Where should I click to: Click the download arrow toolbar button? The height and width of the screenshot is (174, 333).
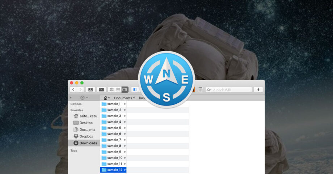(x=258, y=90)
